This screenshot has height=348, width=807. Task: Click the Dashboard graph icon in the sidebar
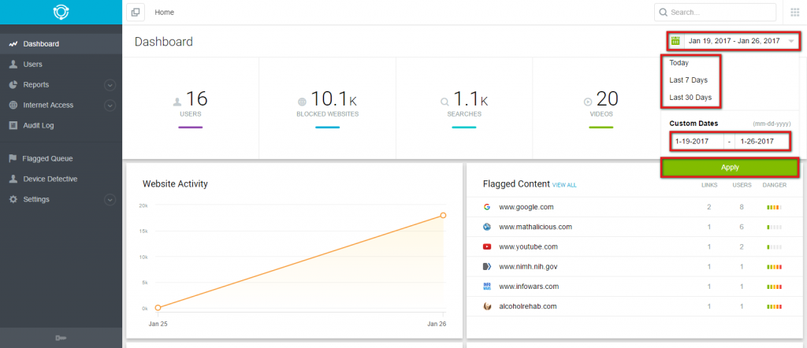pos(13,44)
